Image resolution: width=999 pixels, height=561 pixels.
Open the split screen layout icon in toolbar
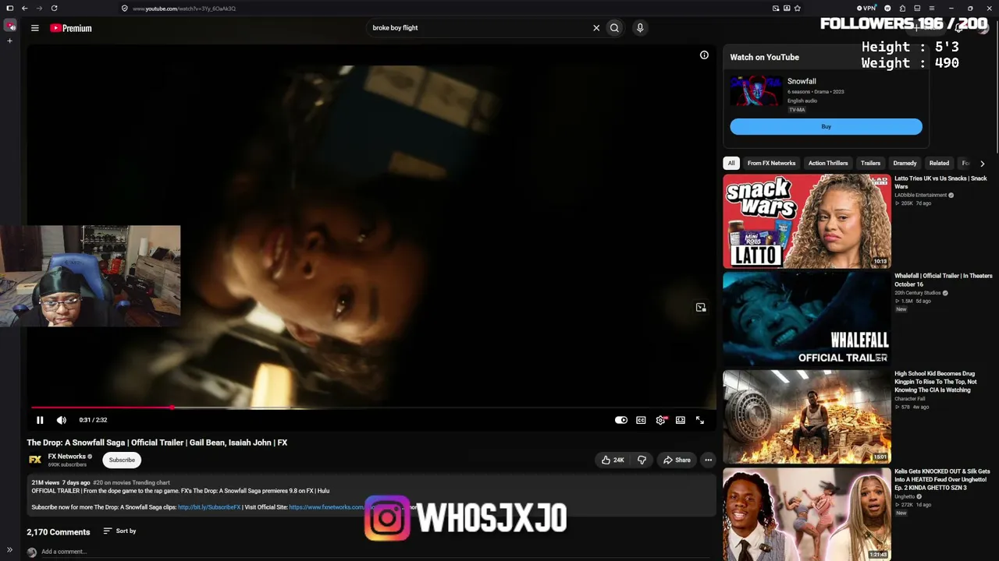point(917,9)
